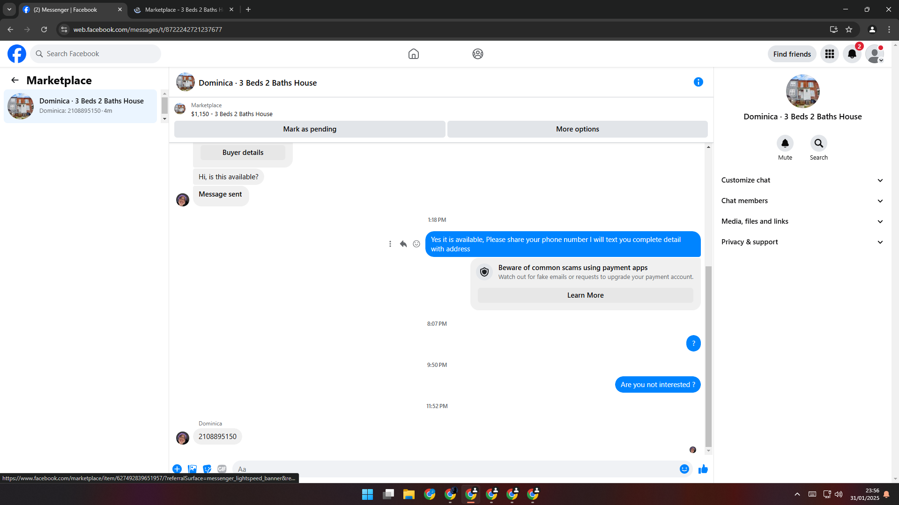
Task: Expand Media, files and links section
Action: (x=802, y=221)
